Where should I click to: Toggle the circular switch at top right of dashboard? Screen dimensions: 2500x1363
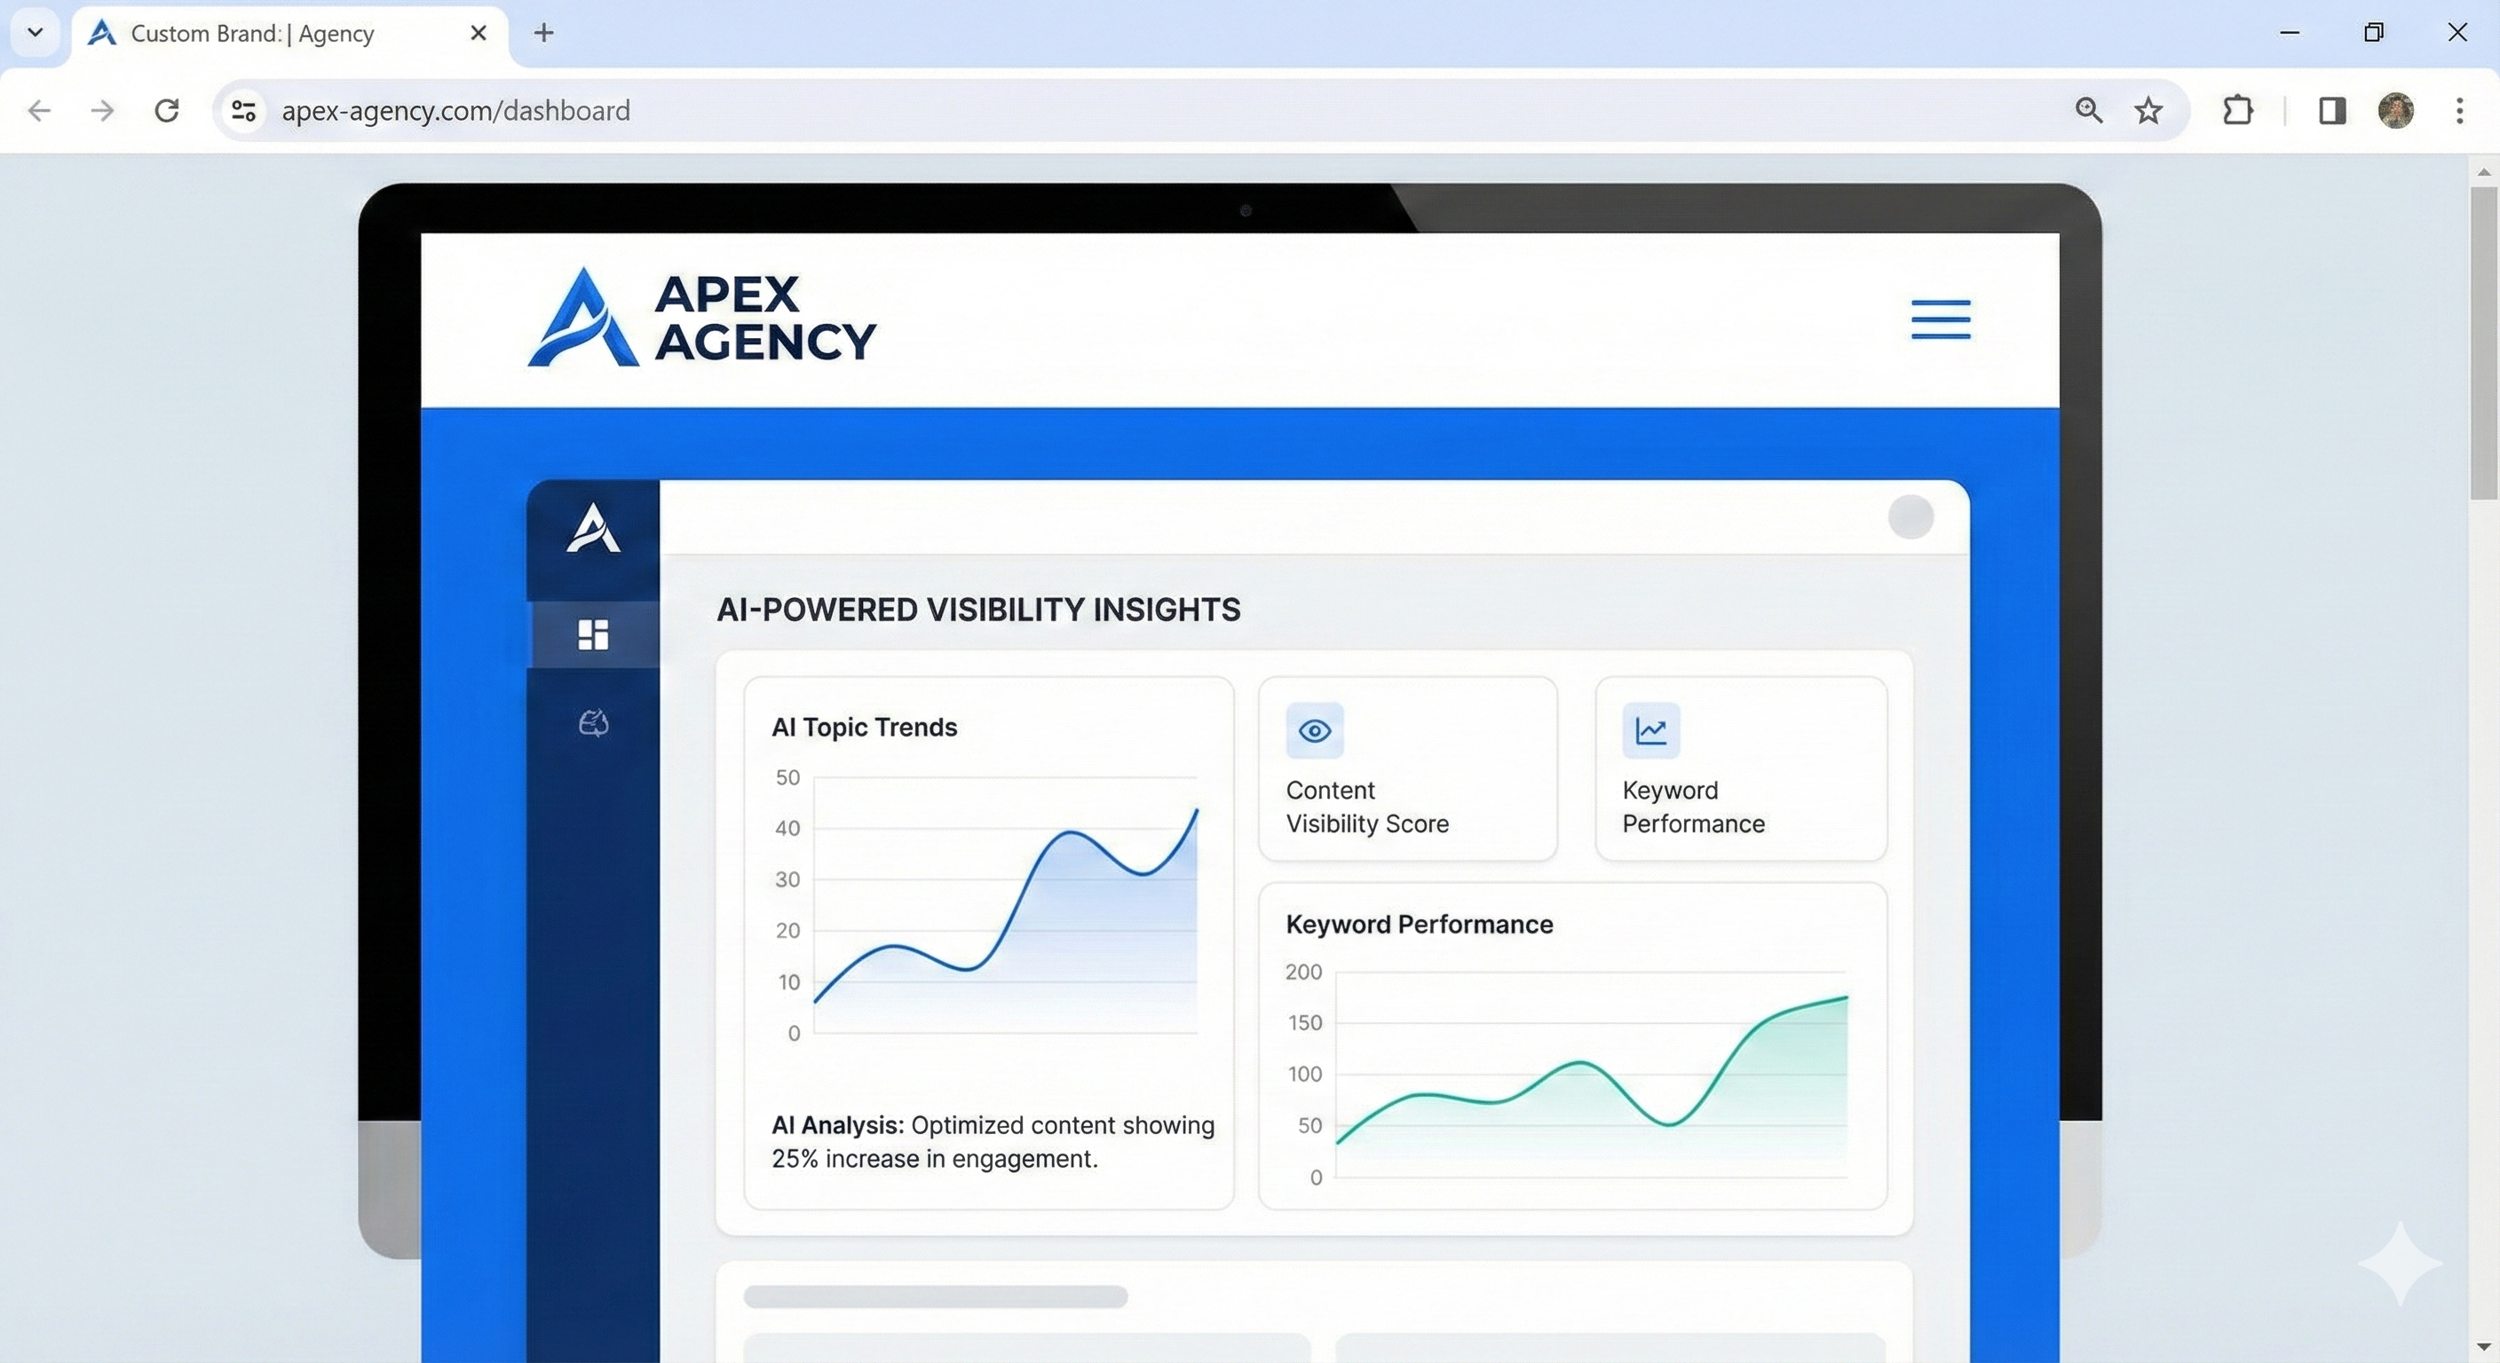1911,518
